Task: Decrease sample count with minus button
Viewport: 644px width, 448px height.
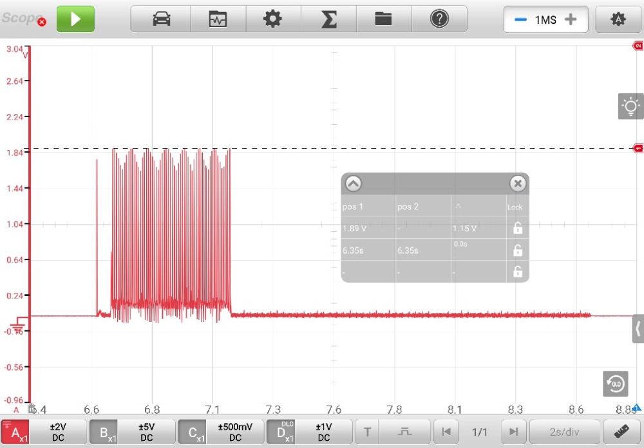Action: [x=520, y=19]
